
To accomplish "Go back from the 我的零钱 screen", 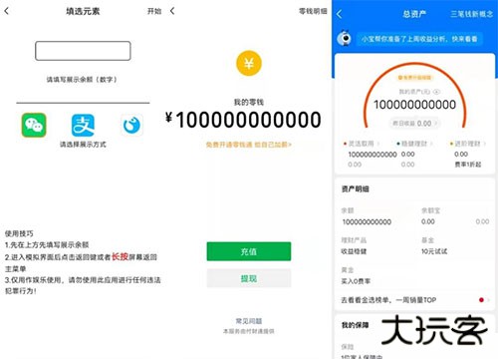I will point(172,11).
